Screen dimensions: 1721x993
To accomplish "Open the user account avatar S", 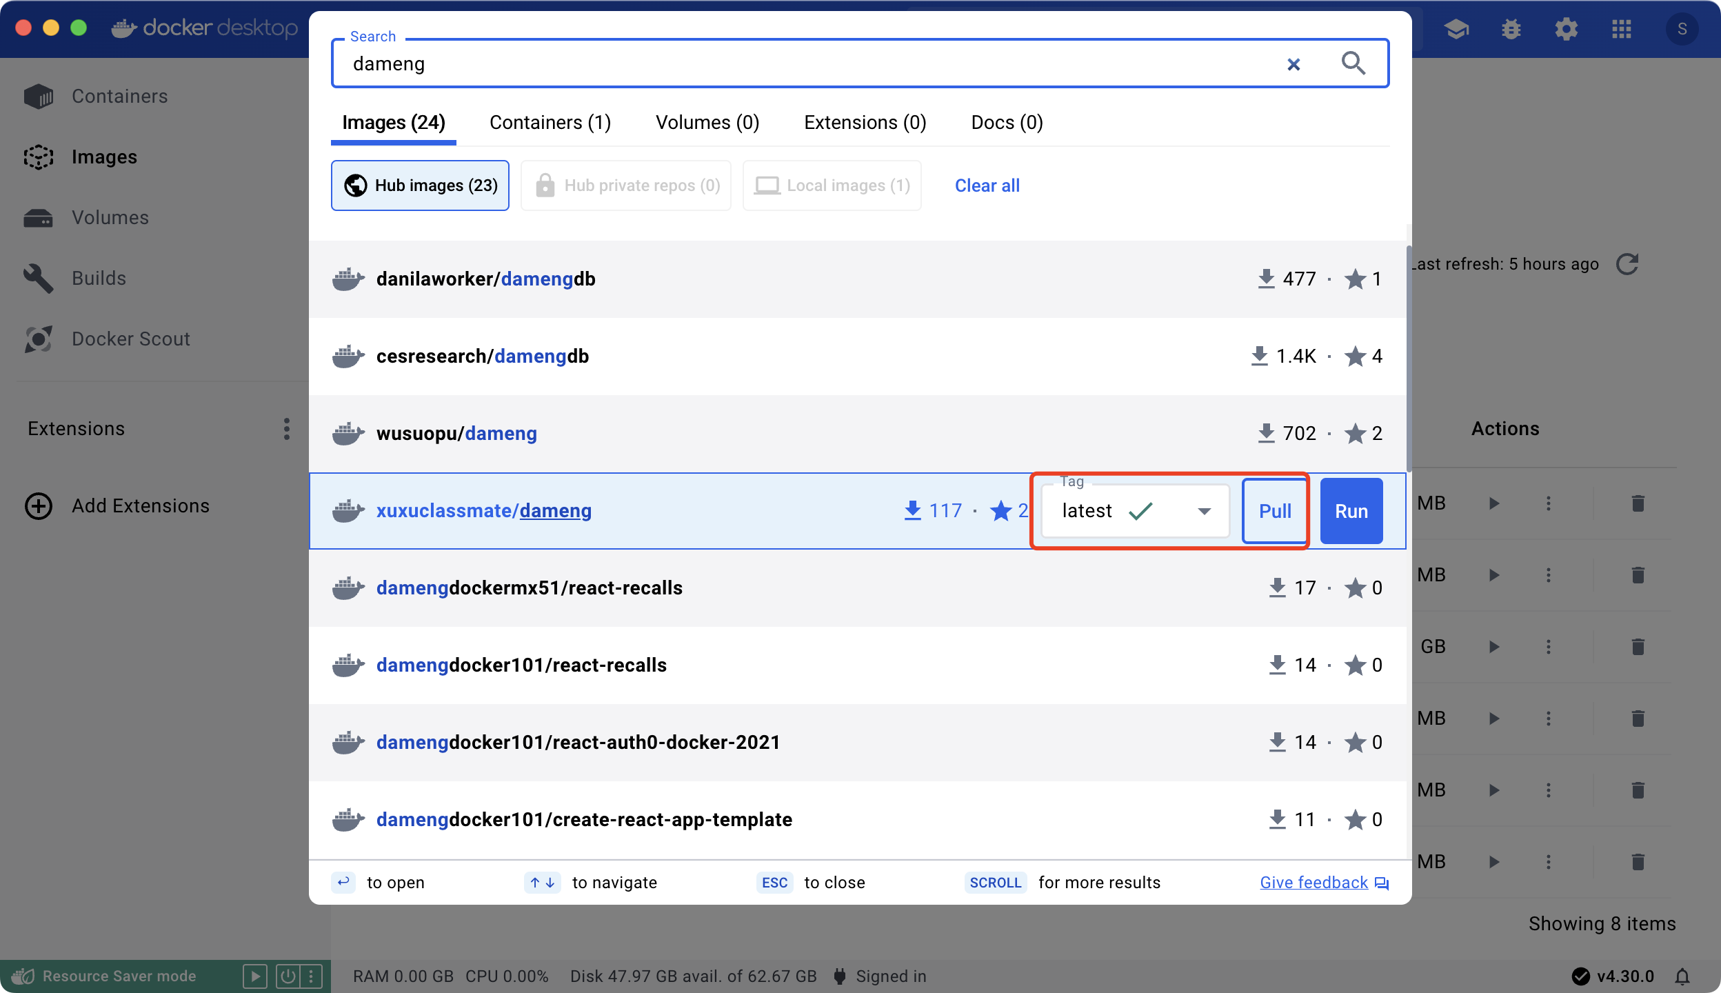I will [x=1682, y=29].
